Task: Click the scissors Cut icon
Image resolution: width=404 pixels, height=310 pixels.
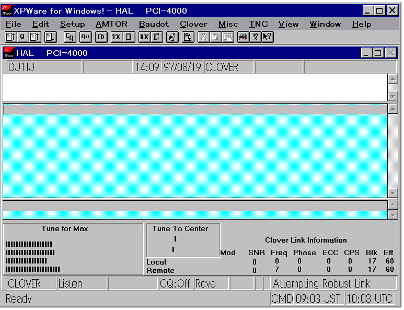Action: [203, 37]
